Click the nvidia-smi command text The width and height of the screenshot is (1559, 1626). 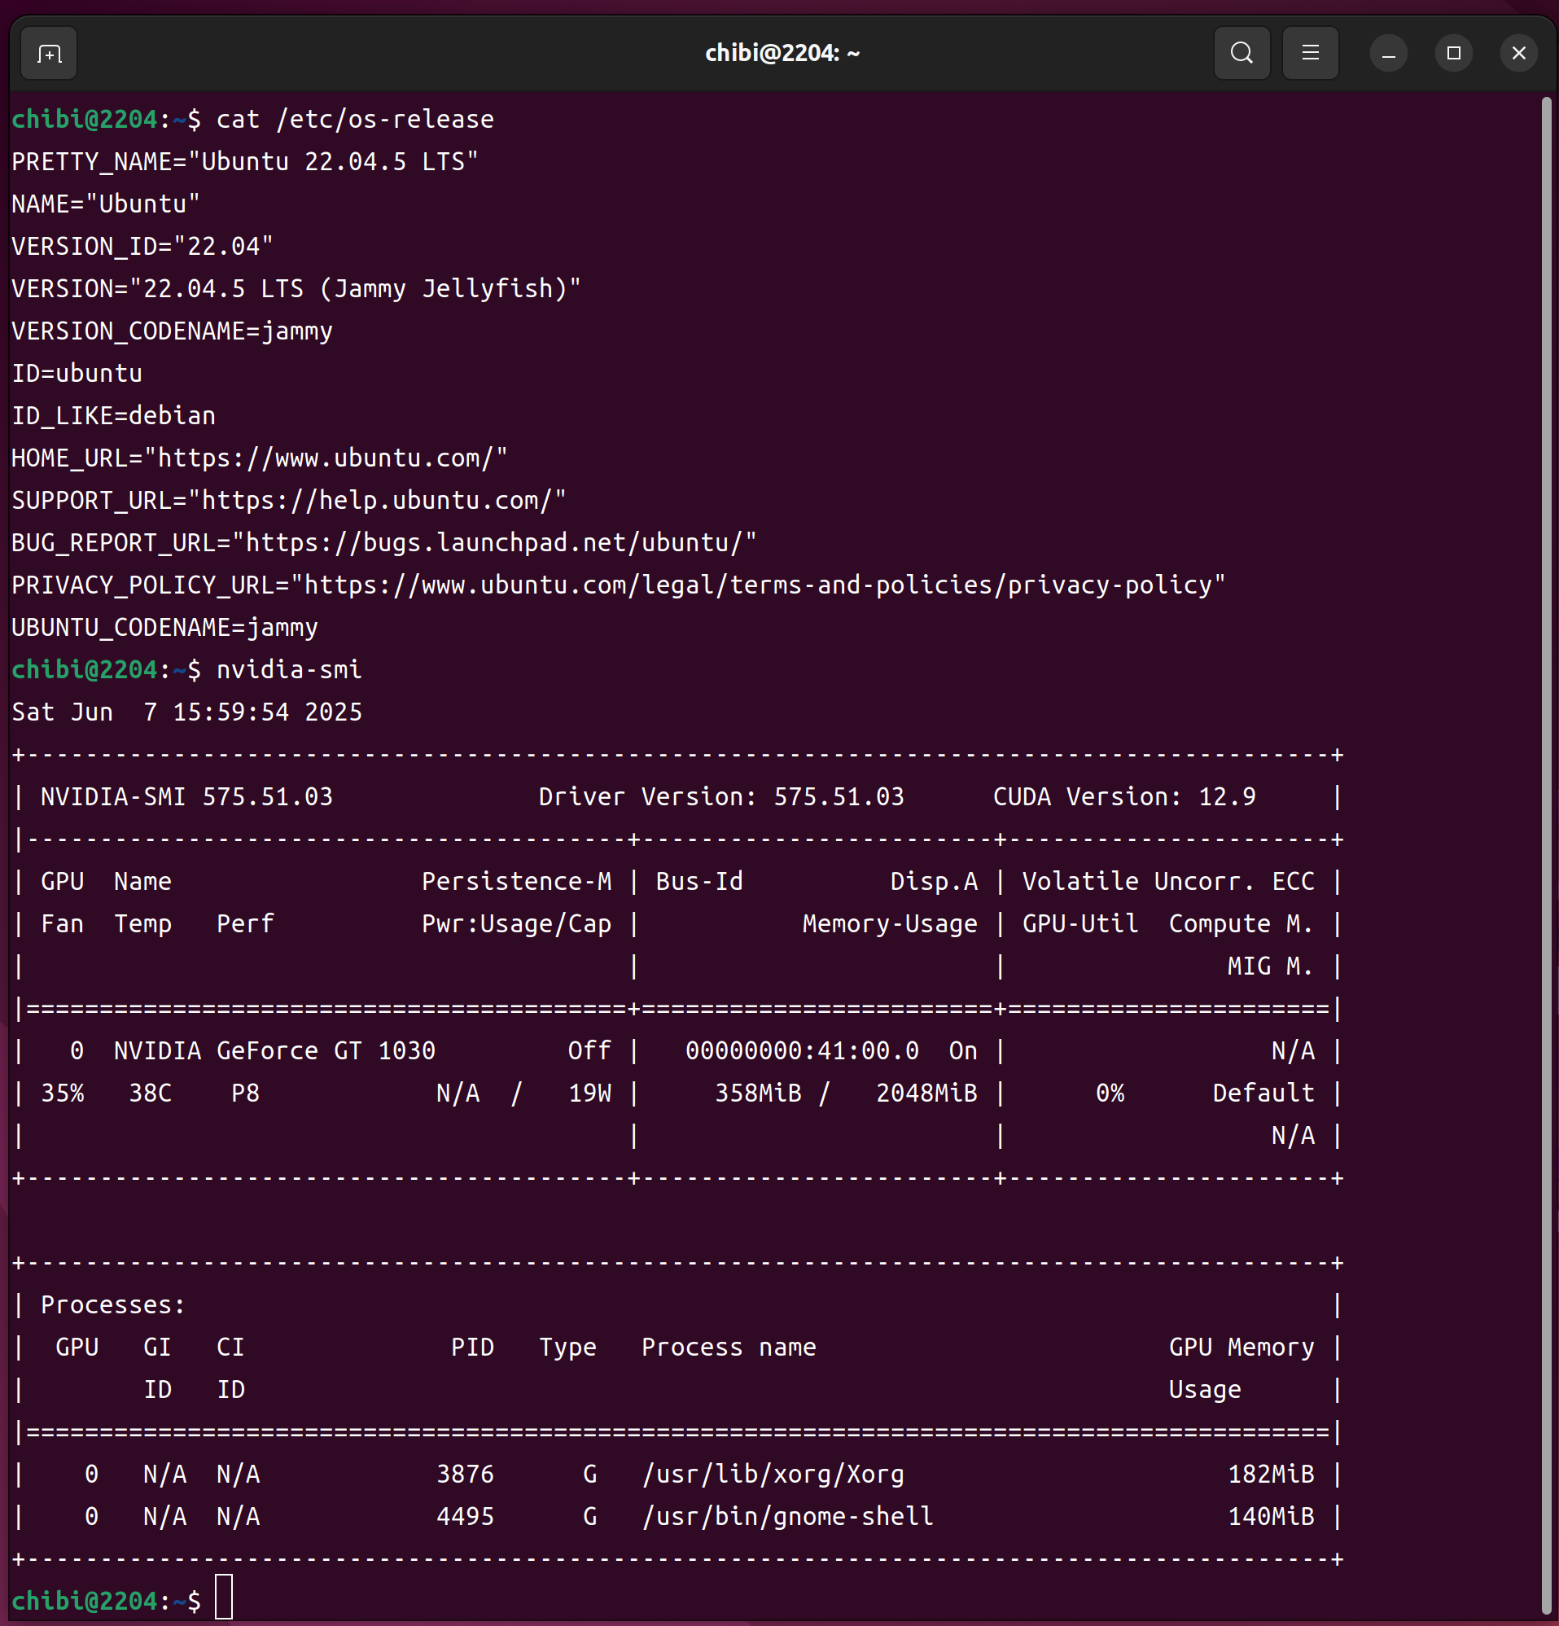click(288, 669)
